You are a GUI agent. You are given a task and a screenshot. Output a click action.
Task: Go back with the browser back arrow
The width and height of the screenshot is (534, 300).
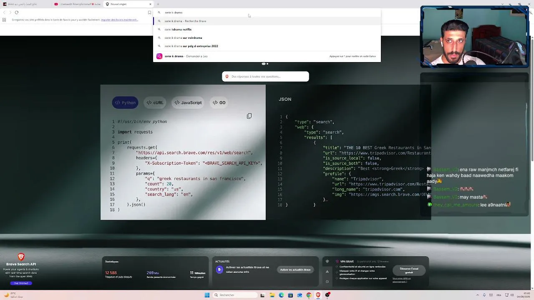[x=4, y=12]
